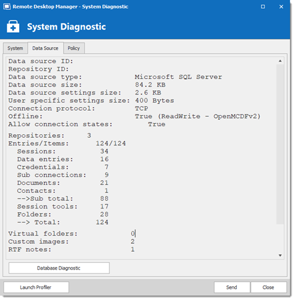Close the window via title bar X
The width and height of the screenshot is (295, 300).
pos(281,7)
